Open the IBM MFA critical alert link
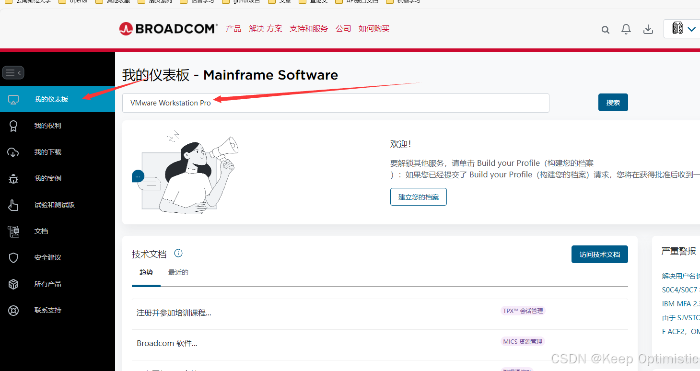This screenshot has width=700, height=371. pos(681,304)
